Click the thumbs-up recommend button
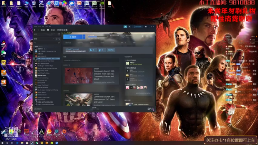Viewport: 258px width, 145px height. 93,50
